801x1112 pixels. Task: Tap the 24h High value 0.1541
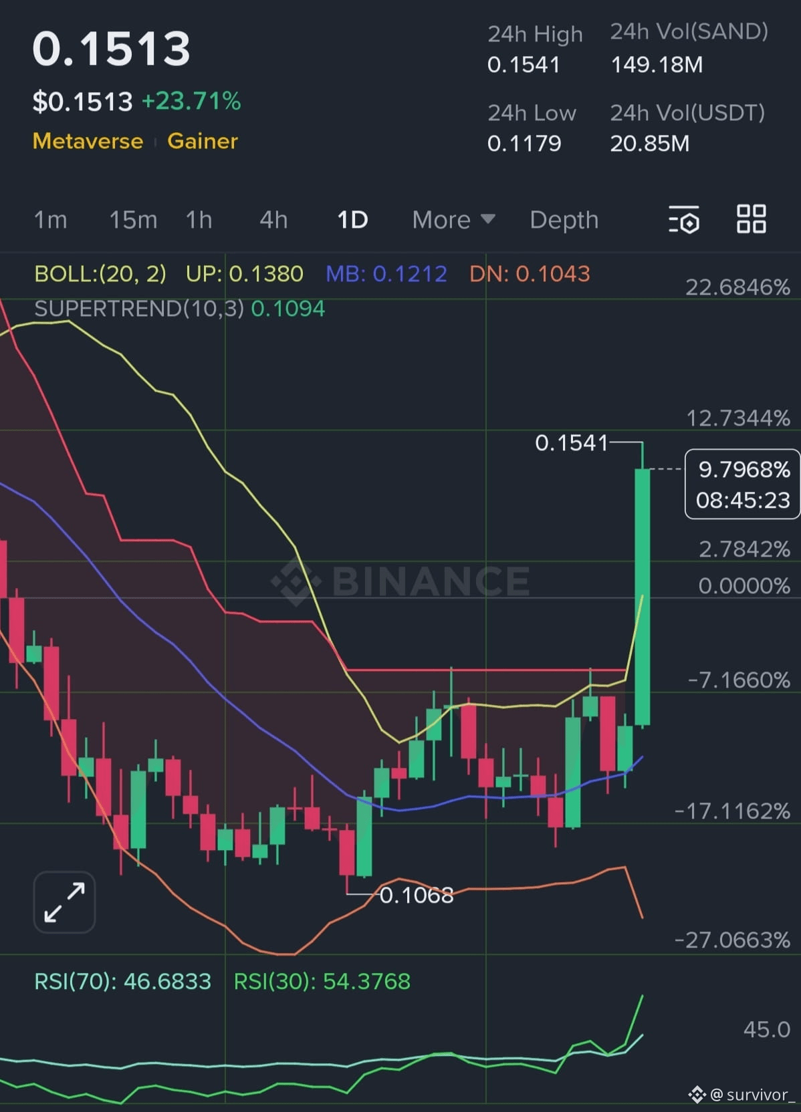coord(524,65)
